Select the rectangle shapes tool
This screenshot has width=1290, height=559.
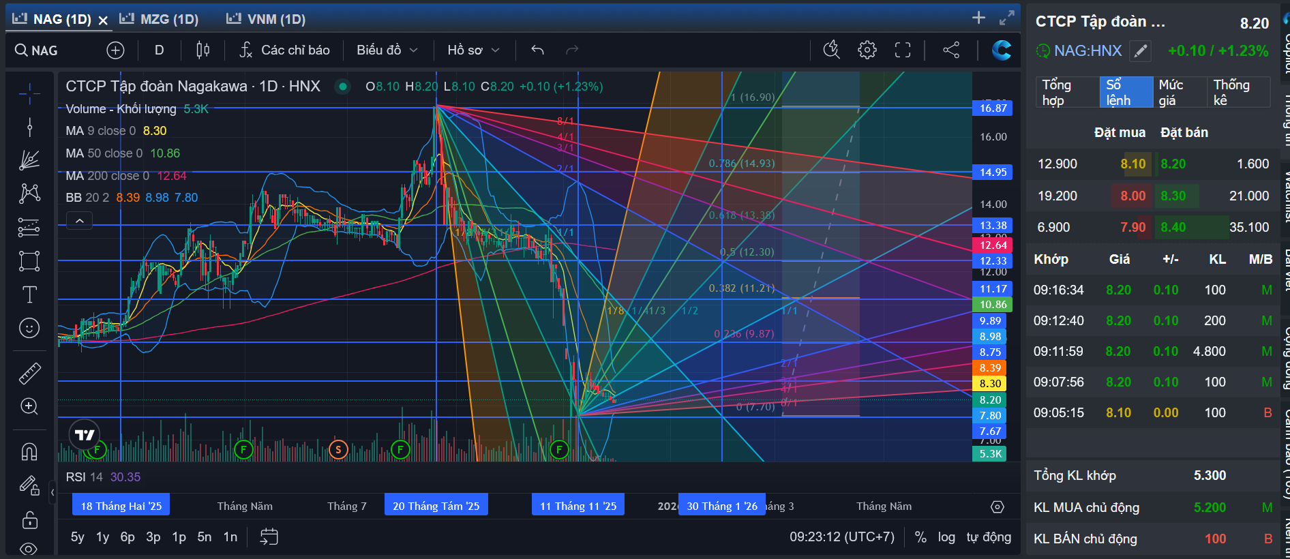pyautogui.click(x=29, y=261)
